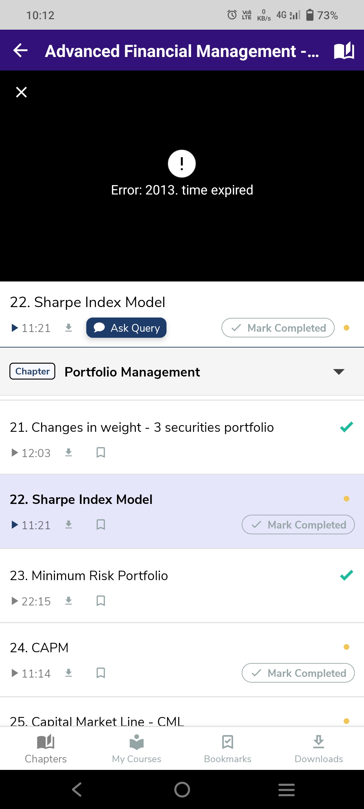Mark lesson 22 in the list as completed
The width and height of the screenshot is (364, 809).
point(298,525)
